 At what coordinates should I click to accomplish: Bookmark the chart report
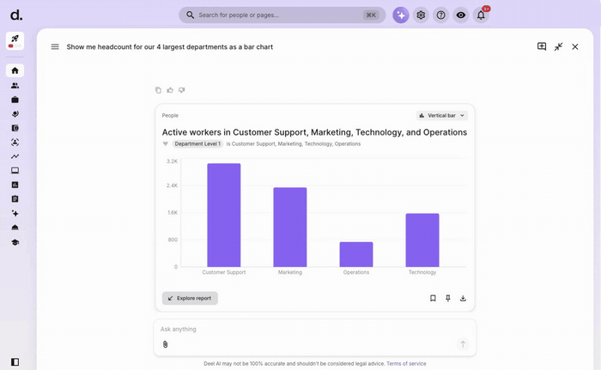tap(433, 298)
